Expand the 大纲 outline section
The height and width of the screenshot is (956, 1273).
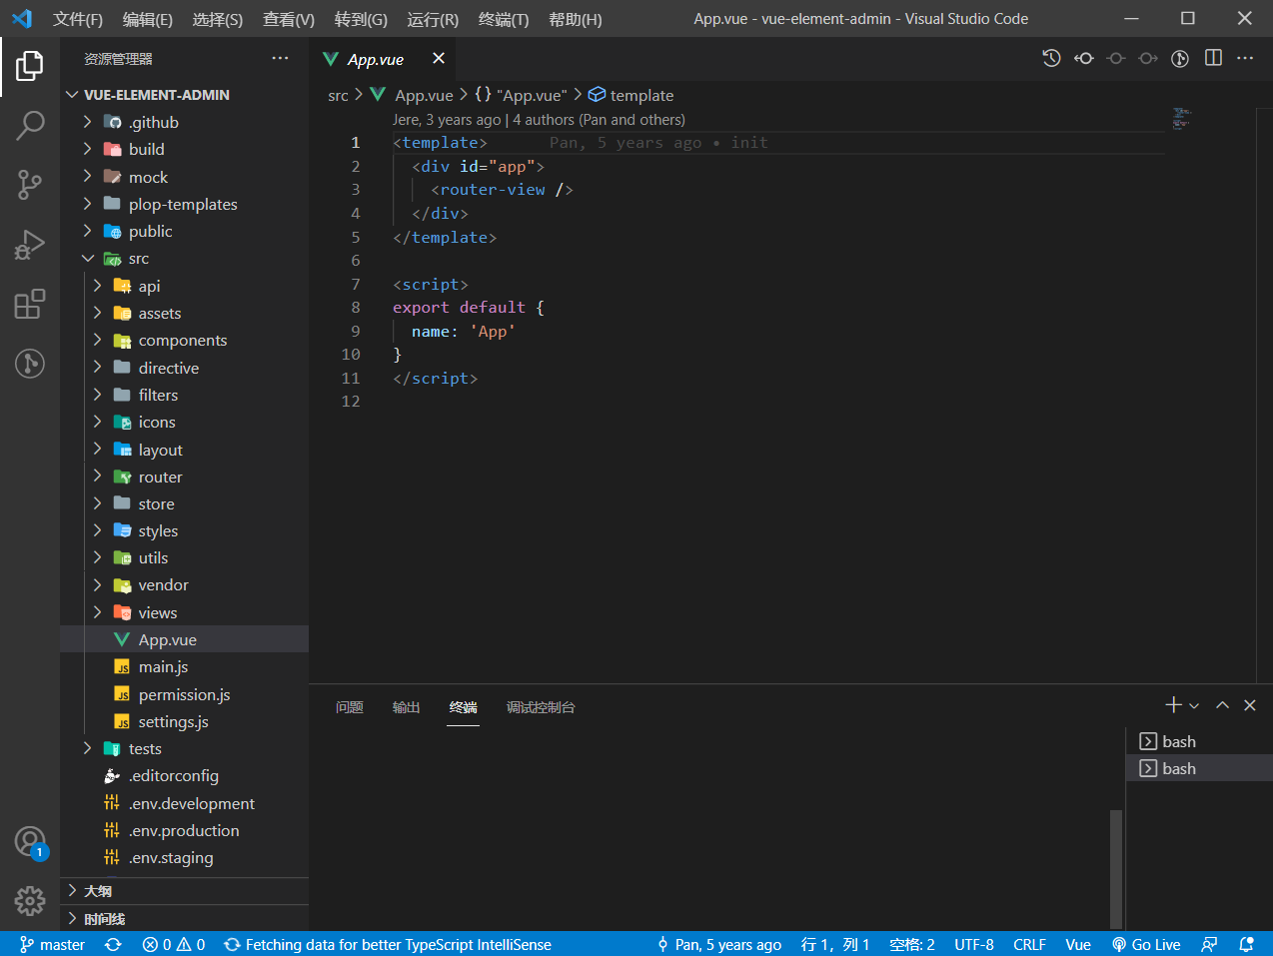point(185,891)
